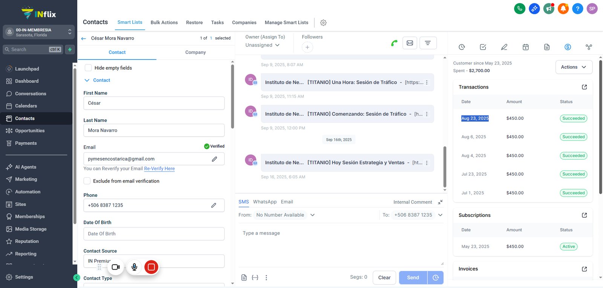Check Hide empty fields checkbox
The width and height of the screenshot is (603, 288).
(x=88, y=68)
